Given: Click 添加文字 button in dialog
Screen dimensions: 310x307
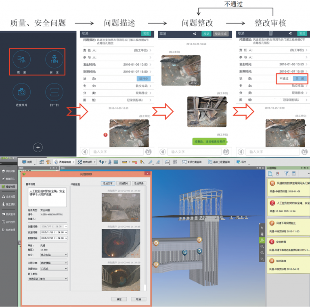Looking at the screenshot, I should pos(108,183).
